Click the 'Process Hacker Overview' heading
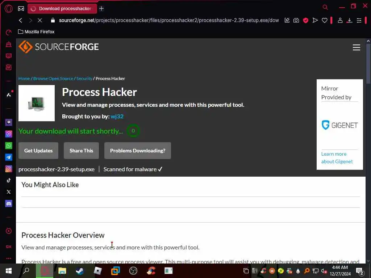 pyautogui.click(x=63, y=235)
